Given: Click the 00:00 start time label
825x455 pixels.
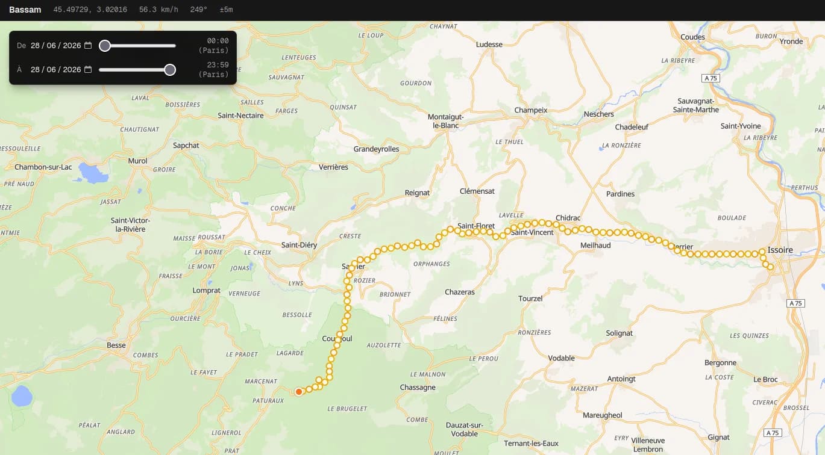Looking at the screenshot, I should click(218, 41).
